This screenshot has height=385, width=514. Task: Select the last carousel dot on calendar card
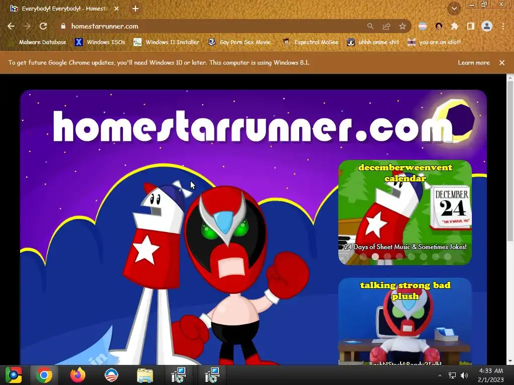[x=448, y=257]
